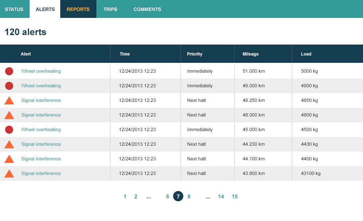Screen dimensions: 363x221
Task: Click current page 7 indicator
Action: pyautogui.click(x=178, y=196)
